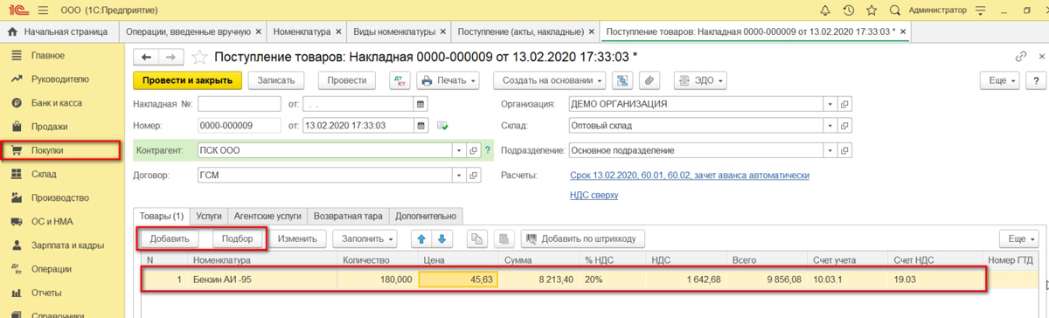Click green question mark near Контрагент
This screenshot has width=1049, height=318.
(487, 150)
